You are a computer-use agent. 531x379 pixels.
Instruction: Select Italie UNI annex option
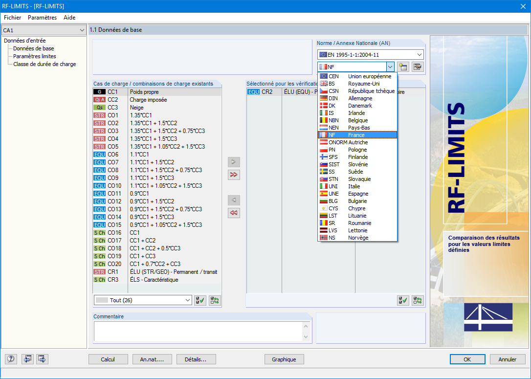357,186
